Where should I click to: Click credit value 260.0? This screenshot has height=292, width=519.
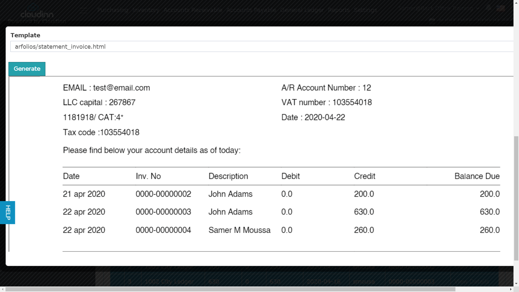[x=364, y=230]
